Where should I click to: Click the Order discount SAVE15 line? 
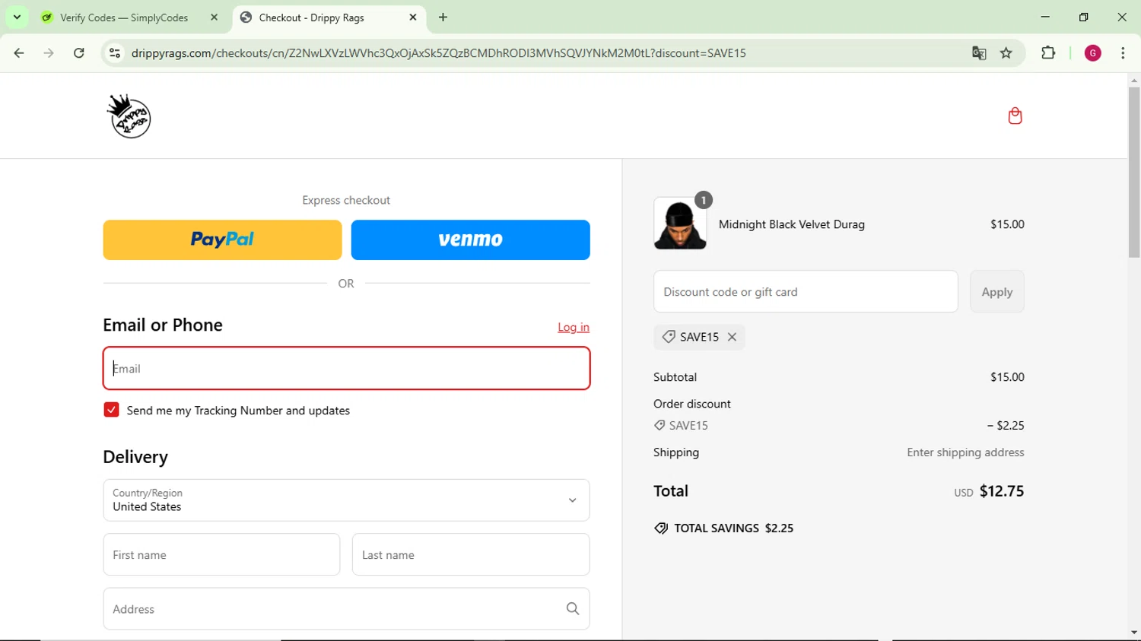point(839,426)
